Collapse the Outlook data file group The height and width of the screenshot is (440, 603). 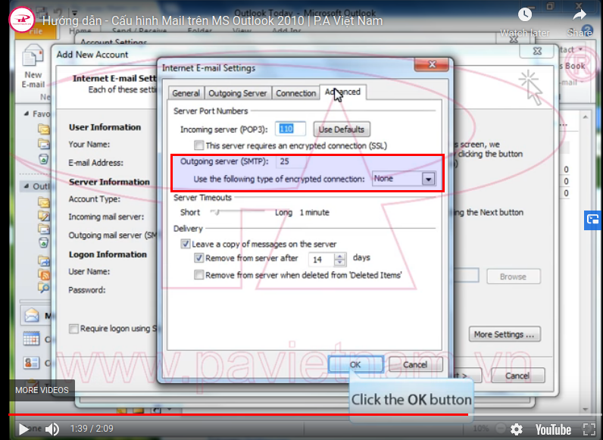pos(27,186)
